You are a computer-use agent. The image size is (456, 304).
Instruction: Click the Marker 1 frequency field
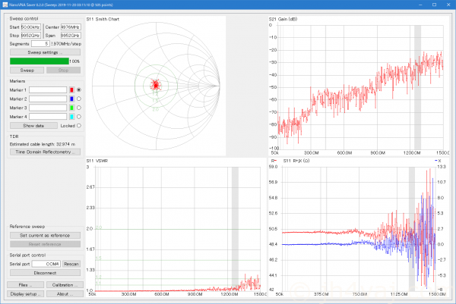point(48,90)
